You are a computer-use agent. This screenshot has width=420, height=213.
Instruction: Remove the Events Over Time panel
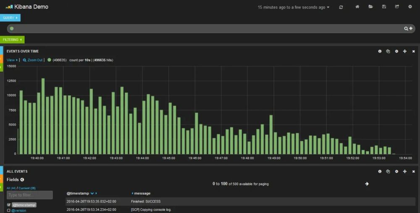[x=413, y=51]
